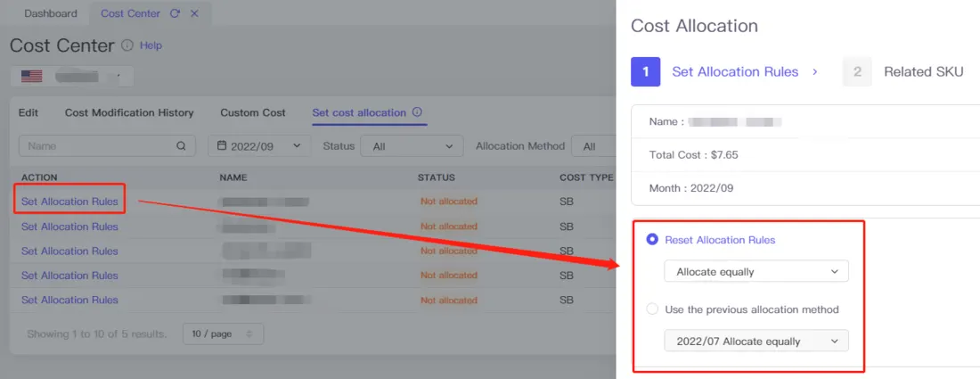This screenshot has width=980, height=379.
Task: Select the Set cost allocation tab
Action: pyautogui.click(x=359, y=112)
